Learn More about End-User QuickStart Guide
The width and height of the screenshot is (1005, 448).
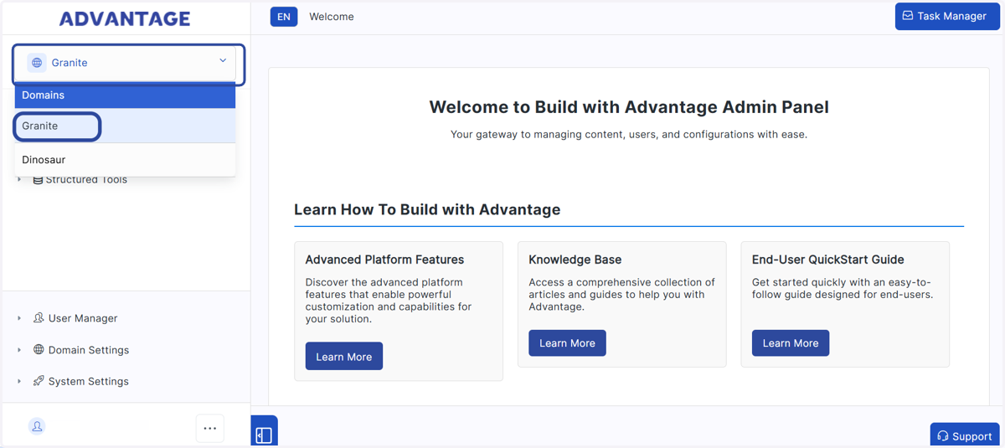[x=791, y=343]
